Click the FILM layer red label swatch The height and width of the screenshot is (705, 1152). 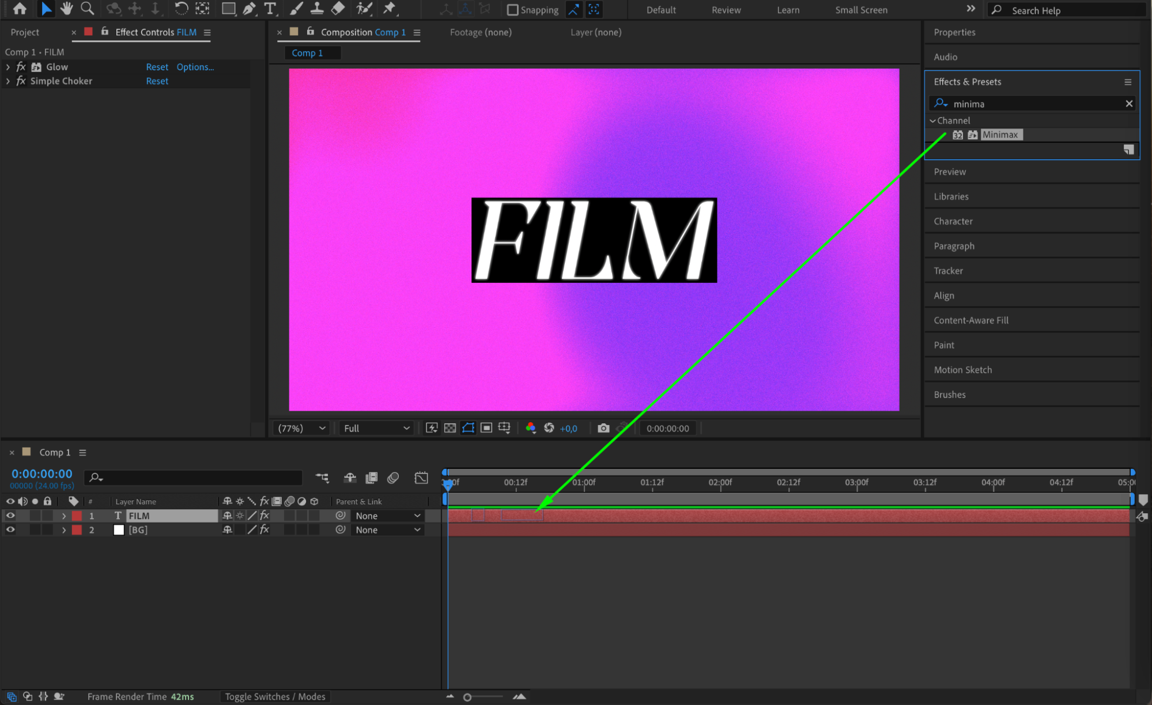77,516
